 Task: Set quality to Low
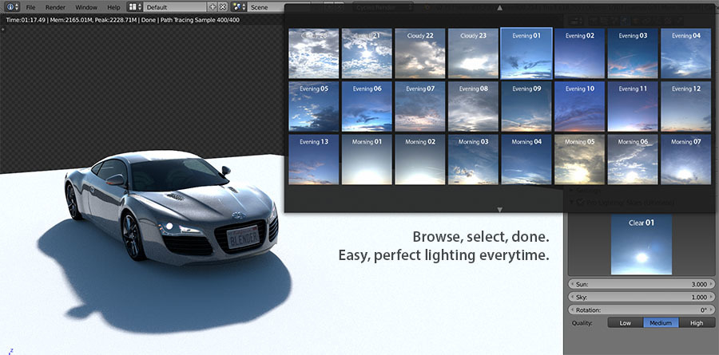[625, 323]
